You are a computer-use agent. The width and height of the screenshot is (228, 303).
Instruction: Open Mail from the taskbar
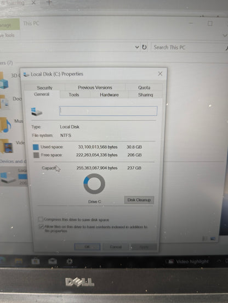click(53, 261)
